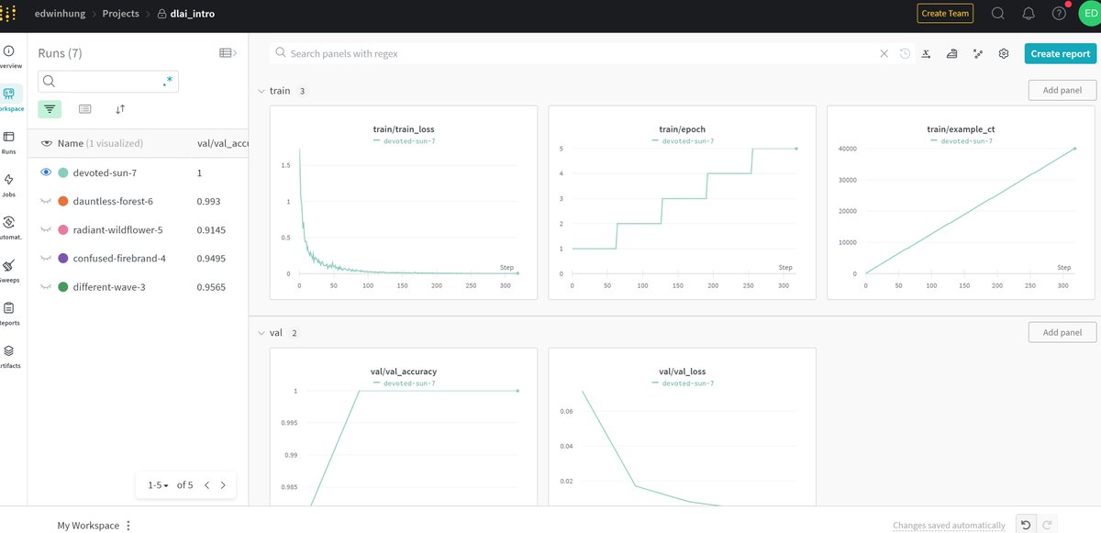
Task: Go to the Runs sidebar page
Action: pyautogui.click(x=8, y=142)
